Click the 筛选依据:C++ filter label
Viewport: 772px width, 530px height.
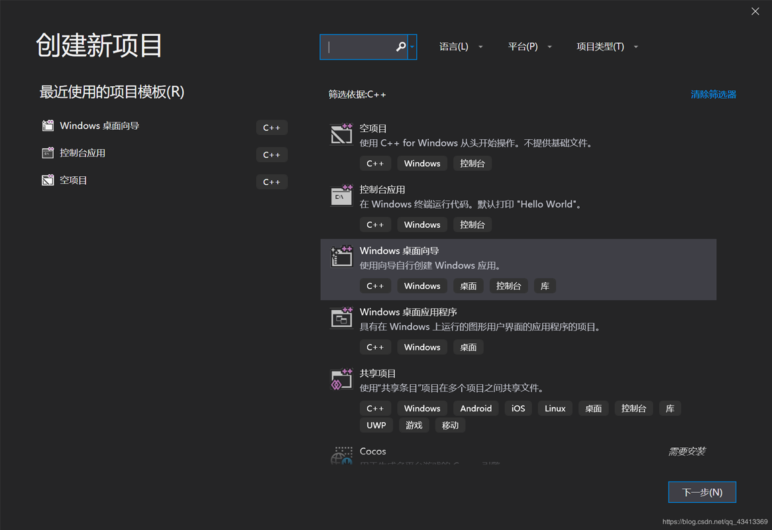click(357, 95)
